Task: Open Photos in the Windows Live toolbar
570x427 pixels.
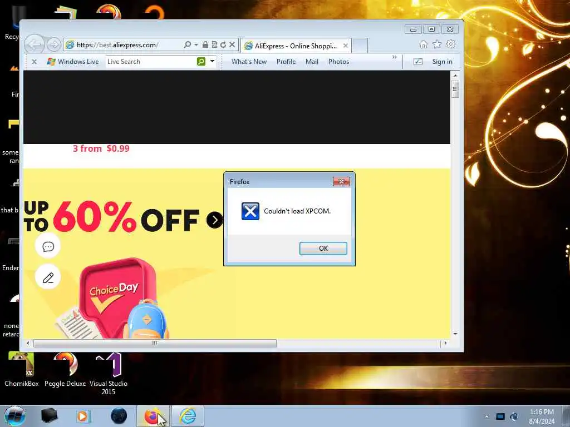Action: pyautogui.click(x=338, y=62)
